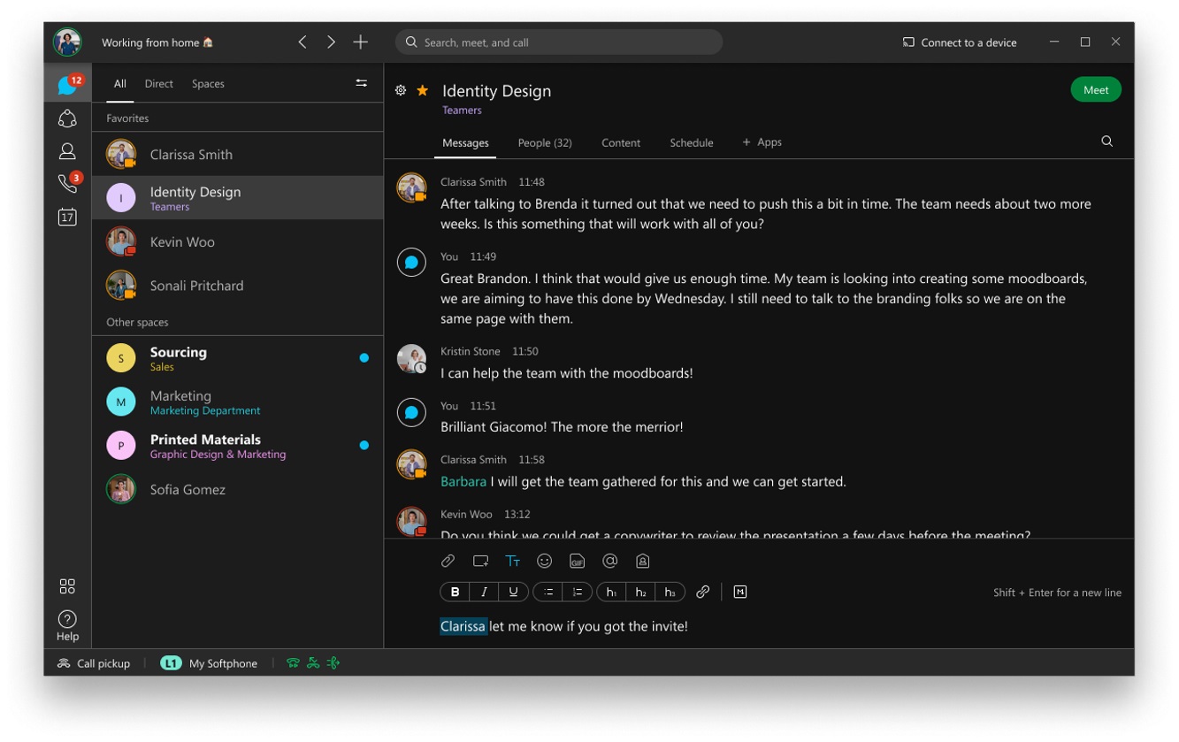The width and height of the screenshot is (1179, 742).
Task: Click the Search, meet, and call field
Action: point(559,42)
